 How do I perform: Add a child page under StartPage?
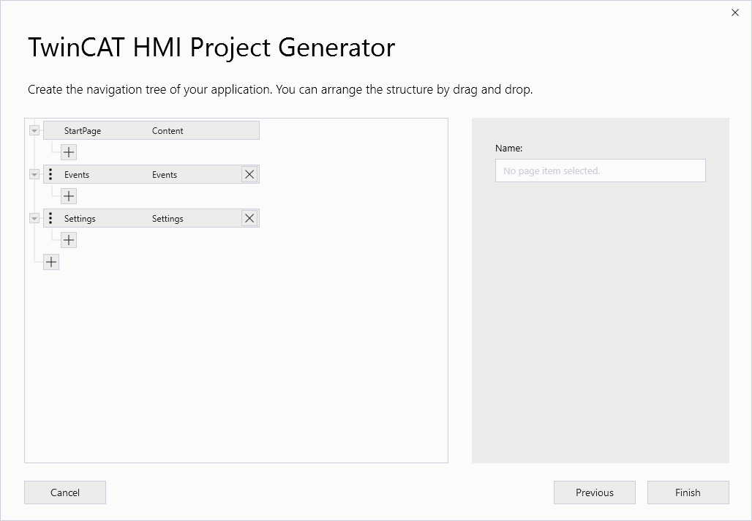tap(69, 152)
